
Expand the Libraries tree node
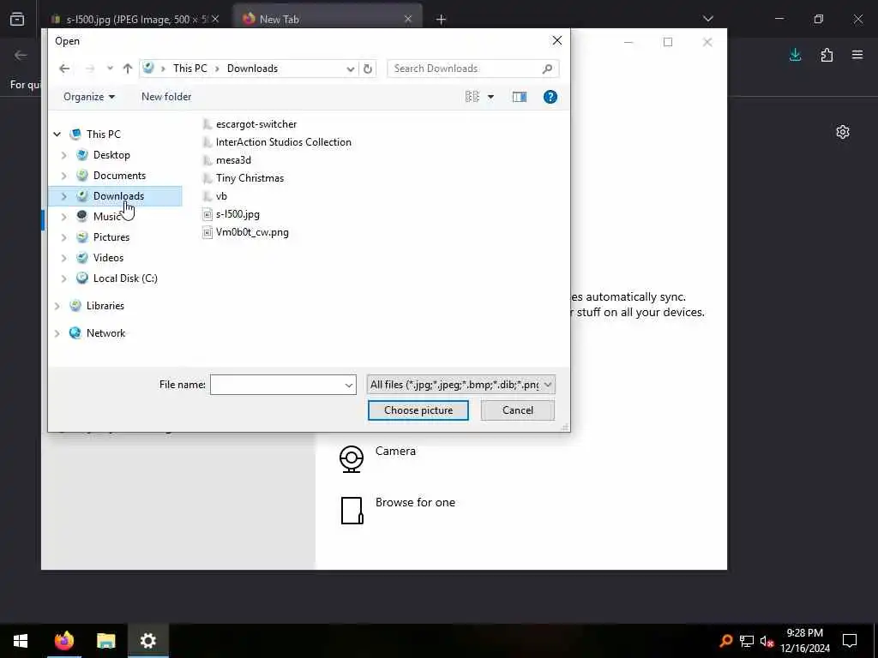[x=57, y=306]
